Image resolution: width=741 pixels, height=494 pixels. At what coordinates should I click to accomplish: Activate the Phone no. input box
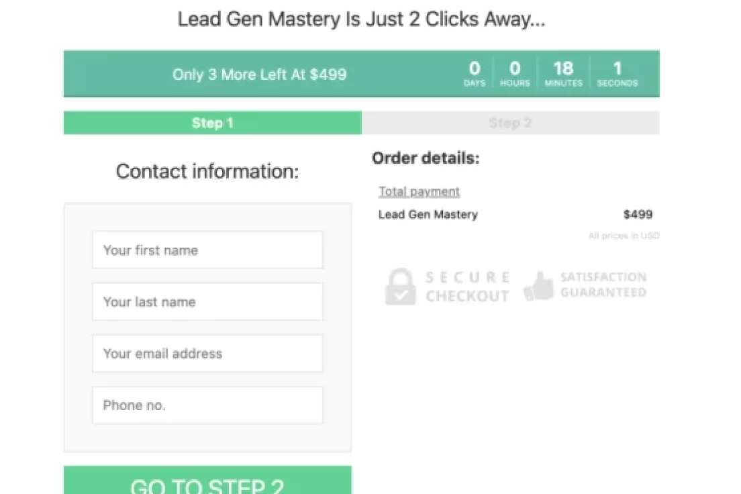(207, 405)
